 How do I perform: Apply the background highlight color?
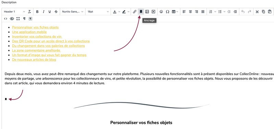[124, 12]
